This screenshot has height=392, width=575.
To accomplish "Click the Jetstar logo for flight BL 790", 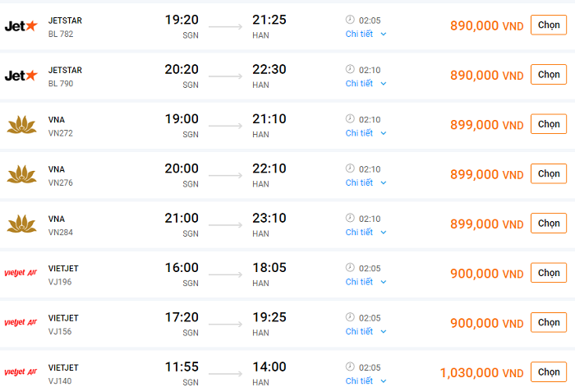I will [x=21, y=76].
